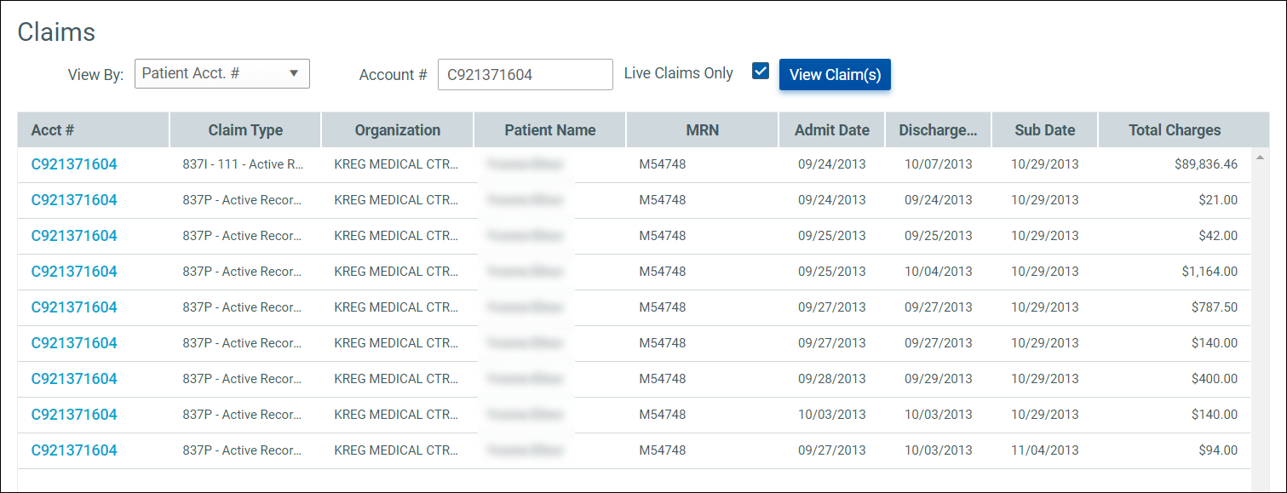This screenshot has height=493, width=1287.
Task: Click the View Claim(s) button
Action: click(x=835, y=74)
